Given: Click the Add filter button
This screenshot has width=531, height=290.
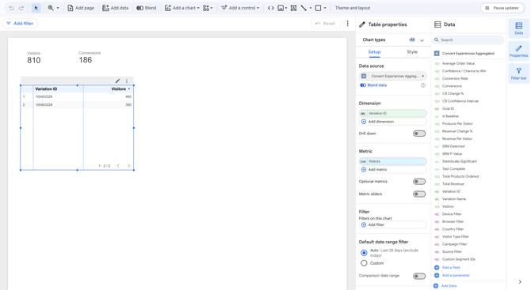Looking at the screenshot, I should [20, 23].
